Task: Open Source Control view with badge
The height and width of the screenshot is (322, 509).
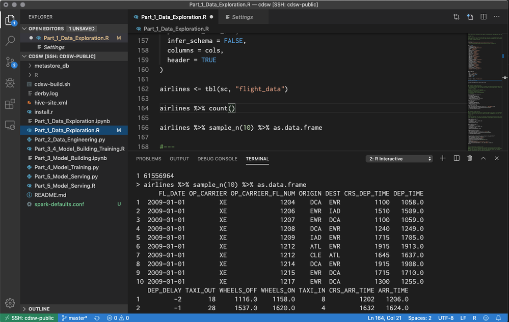Action: (x=10, y=62)
